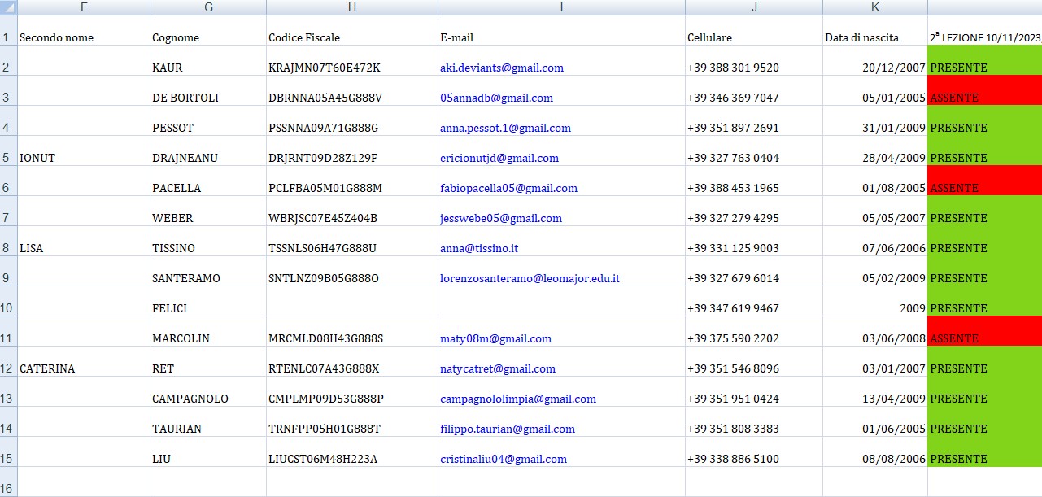This screenshot has height=497, width=1042.
Task: Select column J header
Action: point(754,7)
